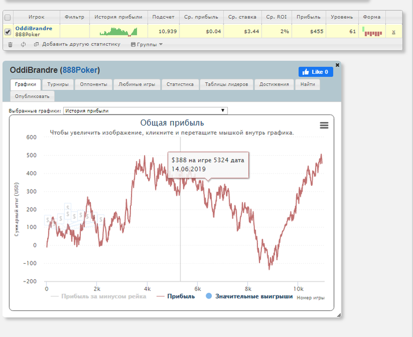Switch to the Таблицы лидеров tab

pyautogui.click(x=227, y=84)
